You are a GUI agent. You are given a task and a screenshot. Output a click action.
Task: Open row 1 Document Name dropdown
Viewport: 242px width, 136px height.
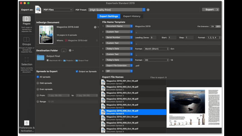tap(119, 26)
